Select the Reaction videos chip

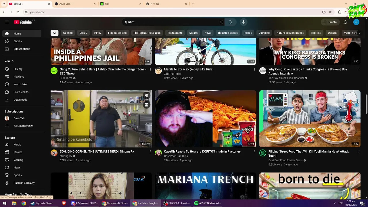(x=228, y=33)
